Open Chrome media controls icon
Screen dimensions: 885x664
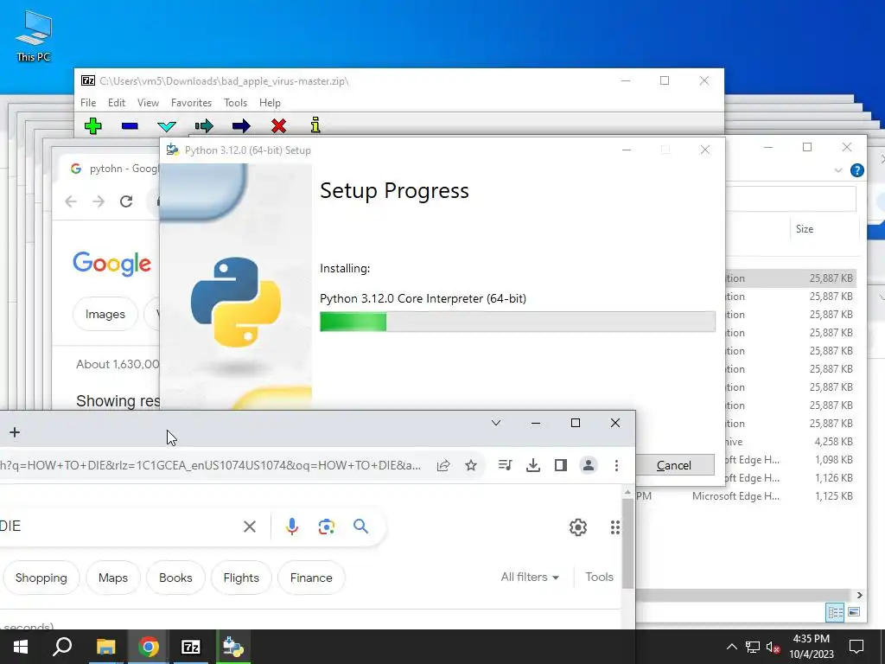505,465
